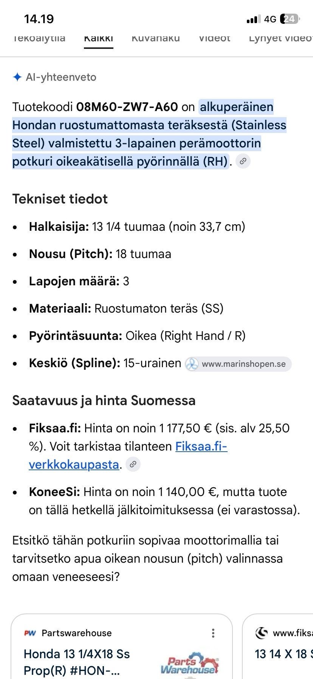Open the 13 14 X 18 fiksaa result
313x679 pixels.
[284, 654]
